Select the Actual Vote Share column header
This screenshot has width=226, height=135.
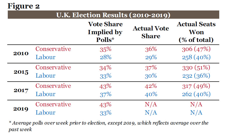(x=151, y=32)
